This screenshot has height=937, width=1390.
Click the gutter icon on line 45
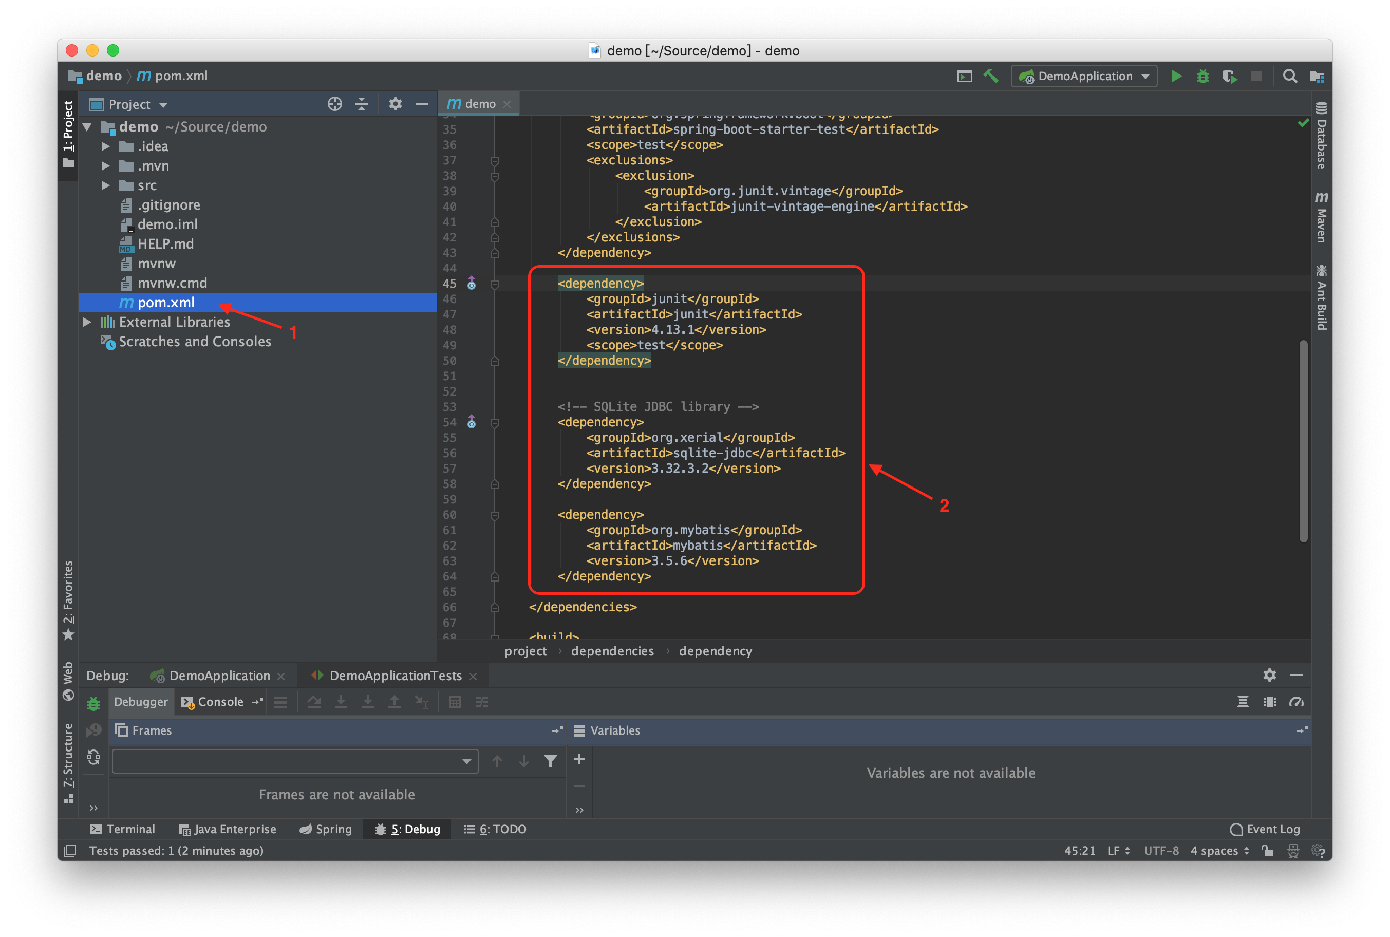[472, 283]
